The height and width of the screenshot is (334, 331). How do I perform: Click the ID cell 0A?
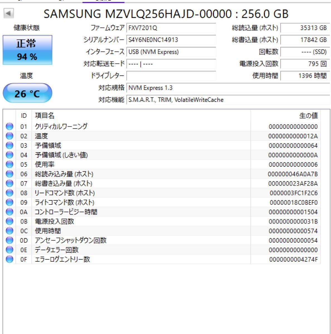pos(24,212)
